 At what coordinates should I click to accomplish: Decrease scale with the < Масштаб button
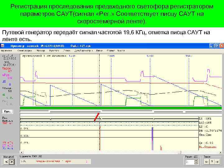[6, 162]
